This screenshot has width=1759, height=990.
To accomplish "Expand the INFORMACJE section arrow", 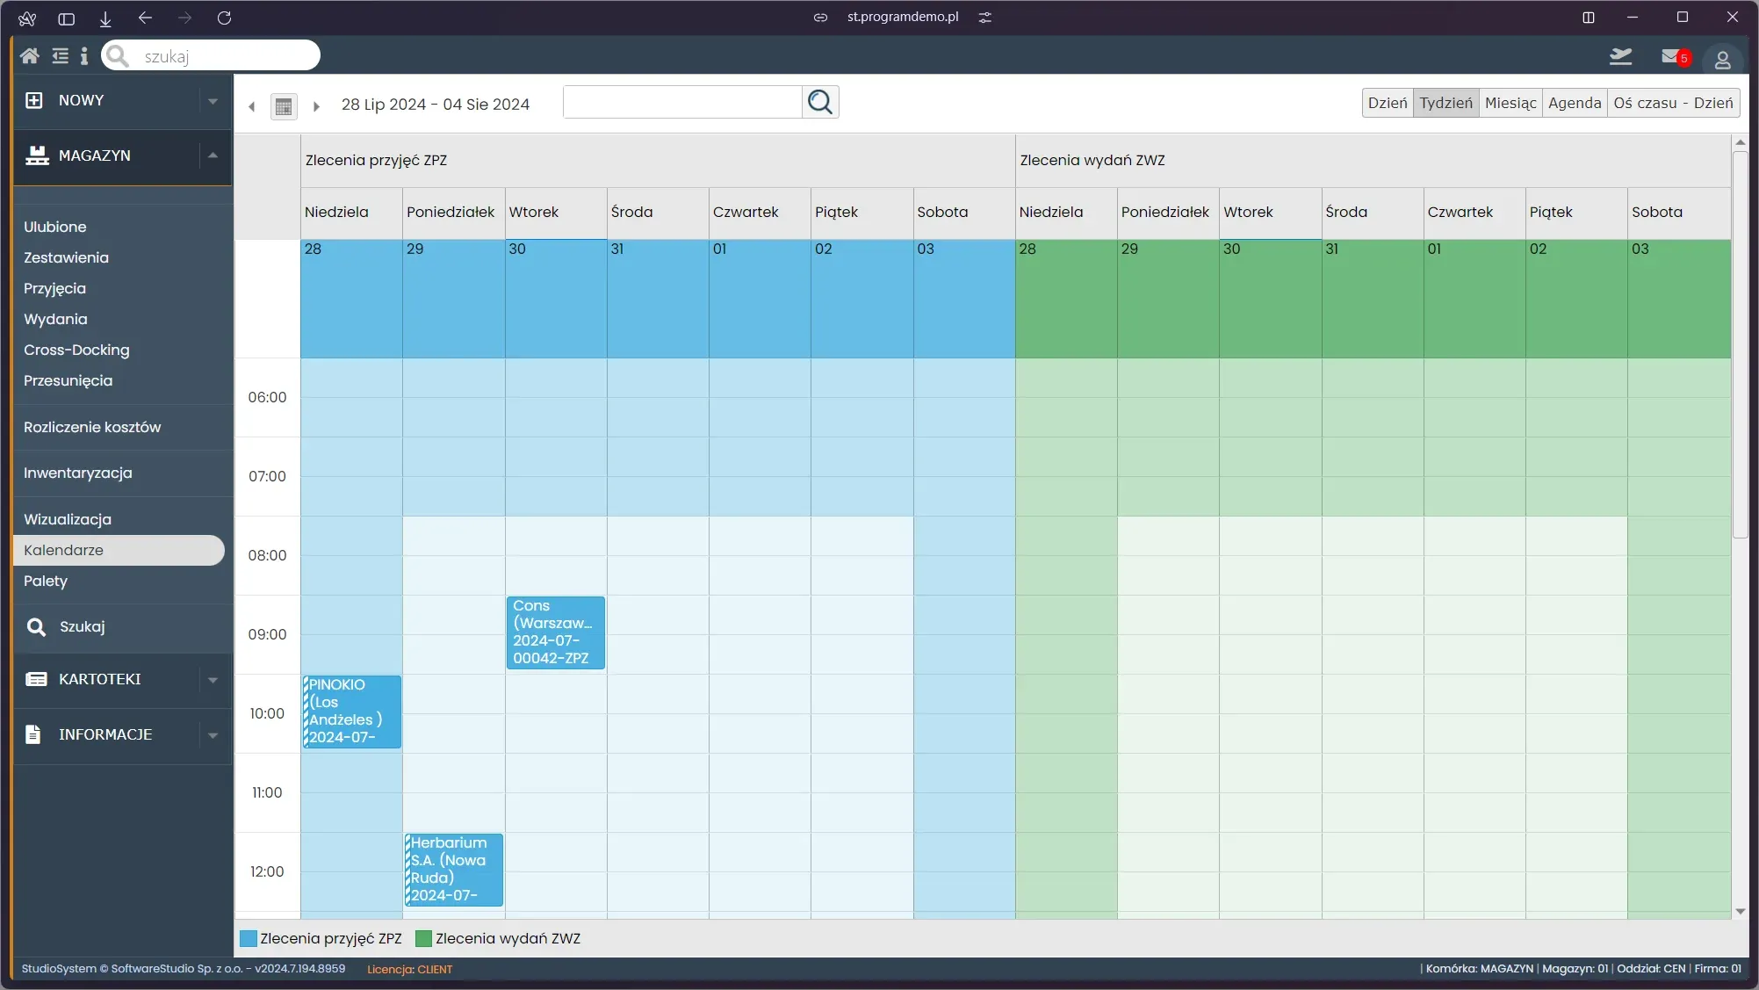I will tap(213, 735).
